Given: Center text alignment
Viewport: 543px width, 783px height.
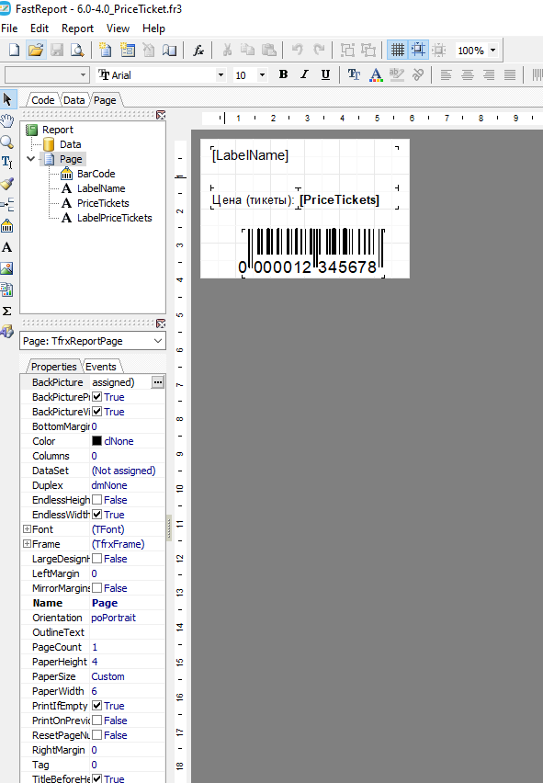Looking at the screenshot, I should pyautogui.click(x=467, y=75).
